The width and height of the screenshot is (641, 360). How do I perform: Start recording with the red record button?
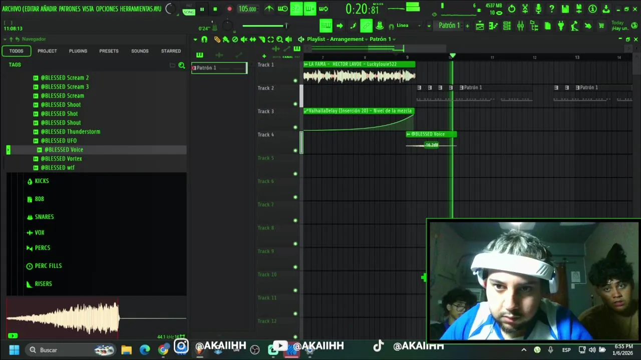pyautogui.click(x=229, y=9)
